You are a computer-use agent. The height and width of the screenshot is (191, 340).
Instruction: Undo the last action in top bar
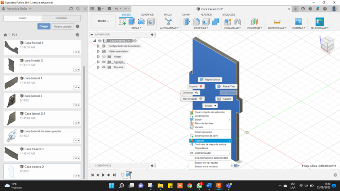click(x=117, y=9)
